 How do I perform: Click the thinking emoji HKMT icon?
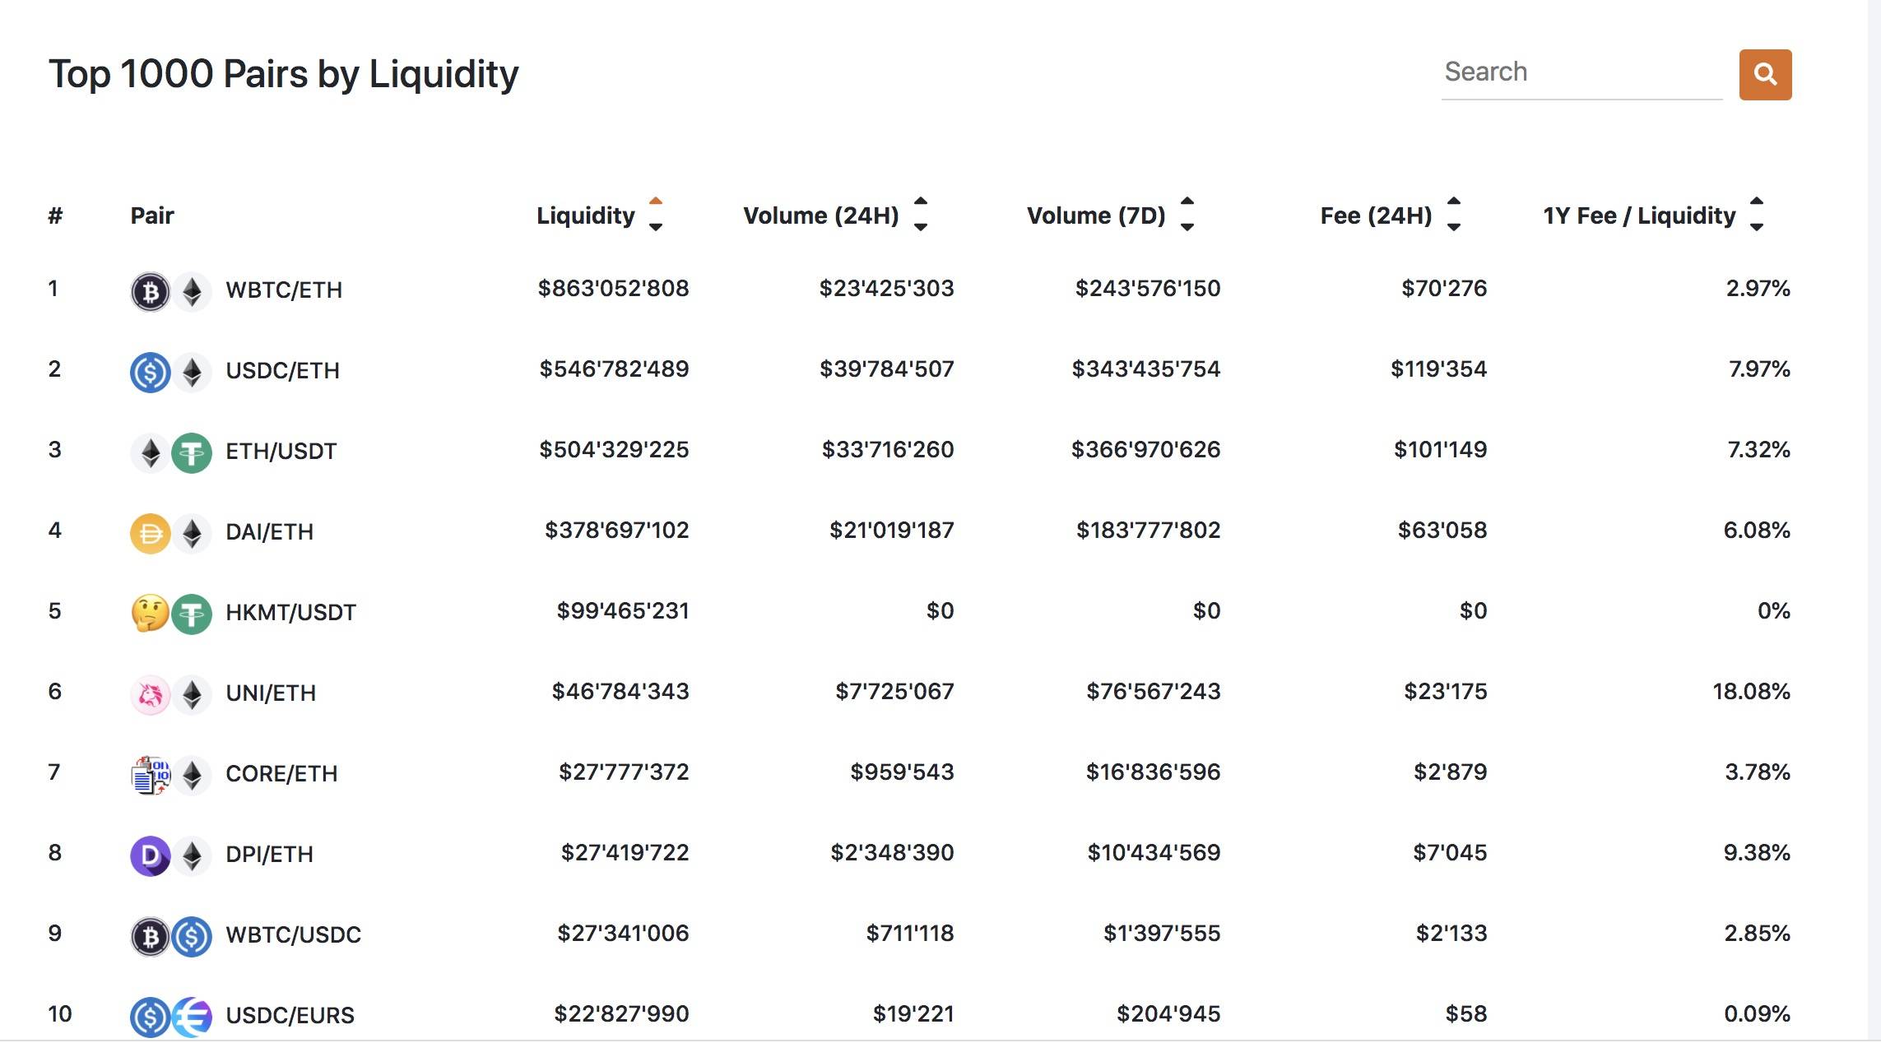click(x=151, y=614)
